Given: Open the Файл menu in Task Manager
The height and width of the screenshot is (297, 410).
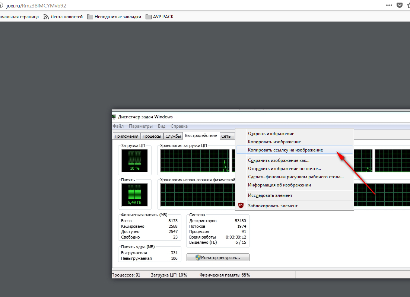Looking at the screenshot, I should pos(118,126).
